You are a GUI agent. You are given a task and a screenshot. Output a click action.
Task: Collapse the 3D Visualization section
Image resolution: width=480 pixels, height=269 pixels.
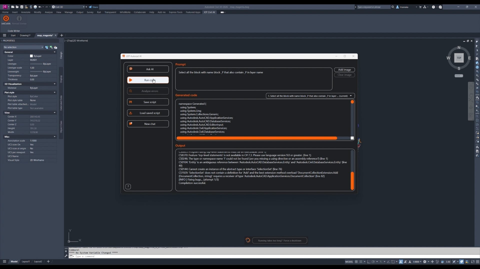55,84
